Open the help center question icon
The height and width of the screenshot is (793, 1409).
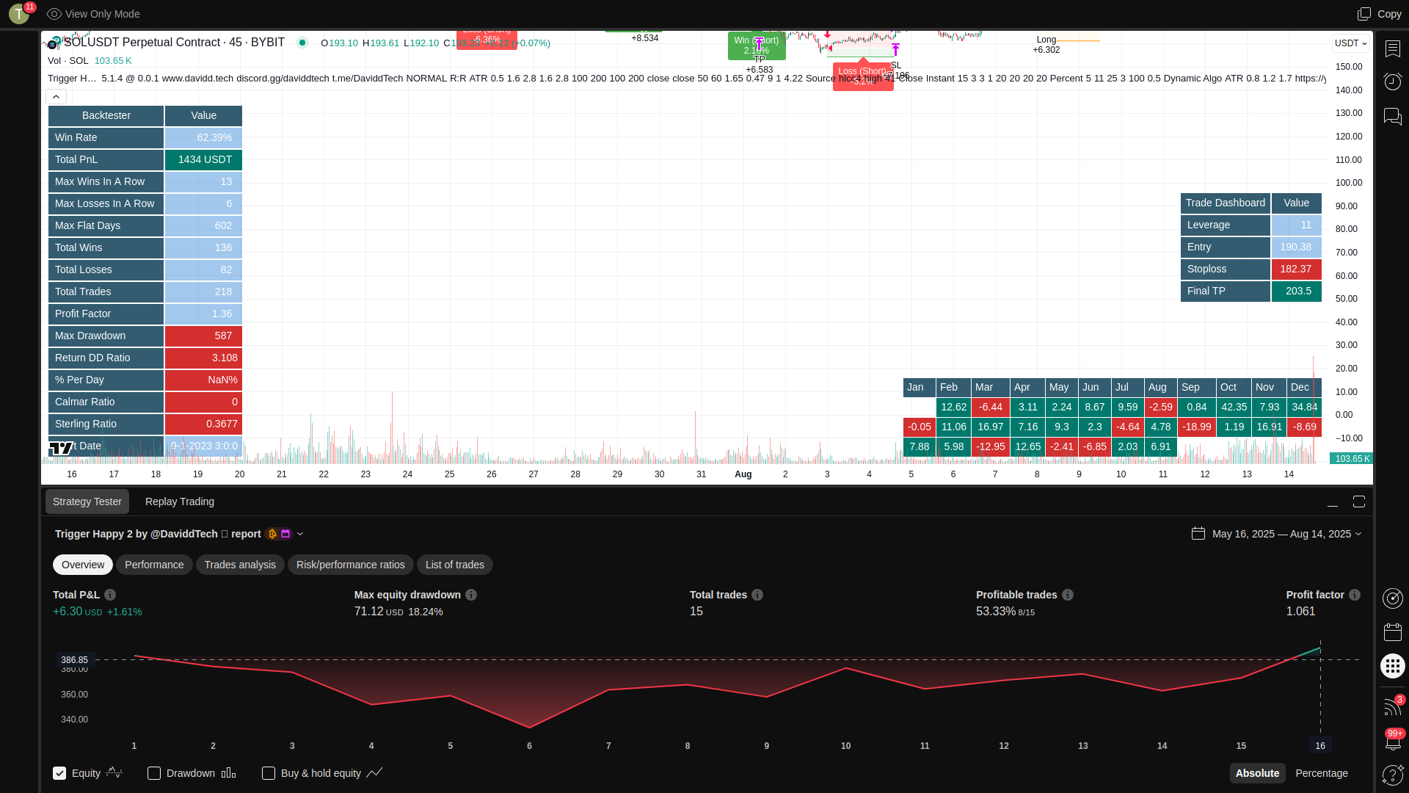coord(1392,775)
